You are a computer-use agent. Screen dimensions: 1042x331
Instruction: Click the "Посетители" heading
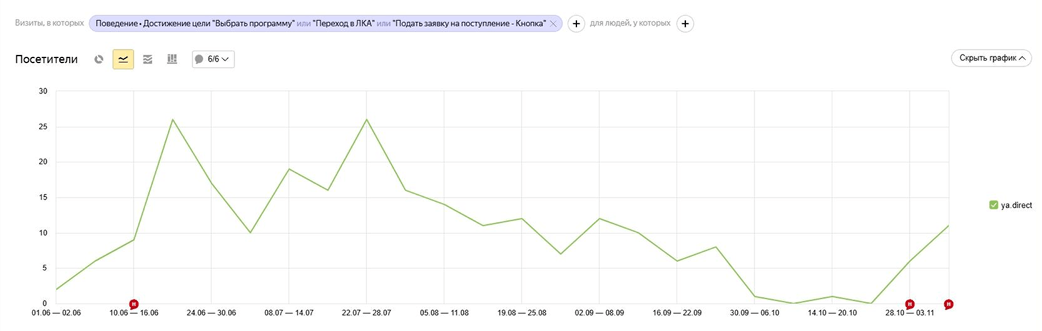pos(46,59)
